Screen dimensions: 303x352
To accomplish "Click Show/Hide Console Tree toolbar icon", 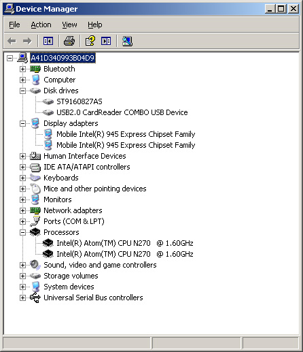I will click(48, 41).
